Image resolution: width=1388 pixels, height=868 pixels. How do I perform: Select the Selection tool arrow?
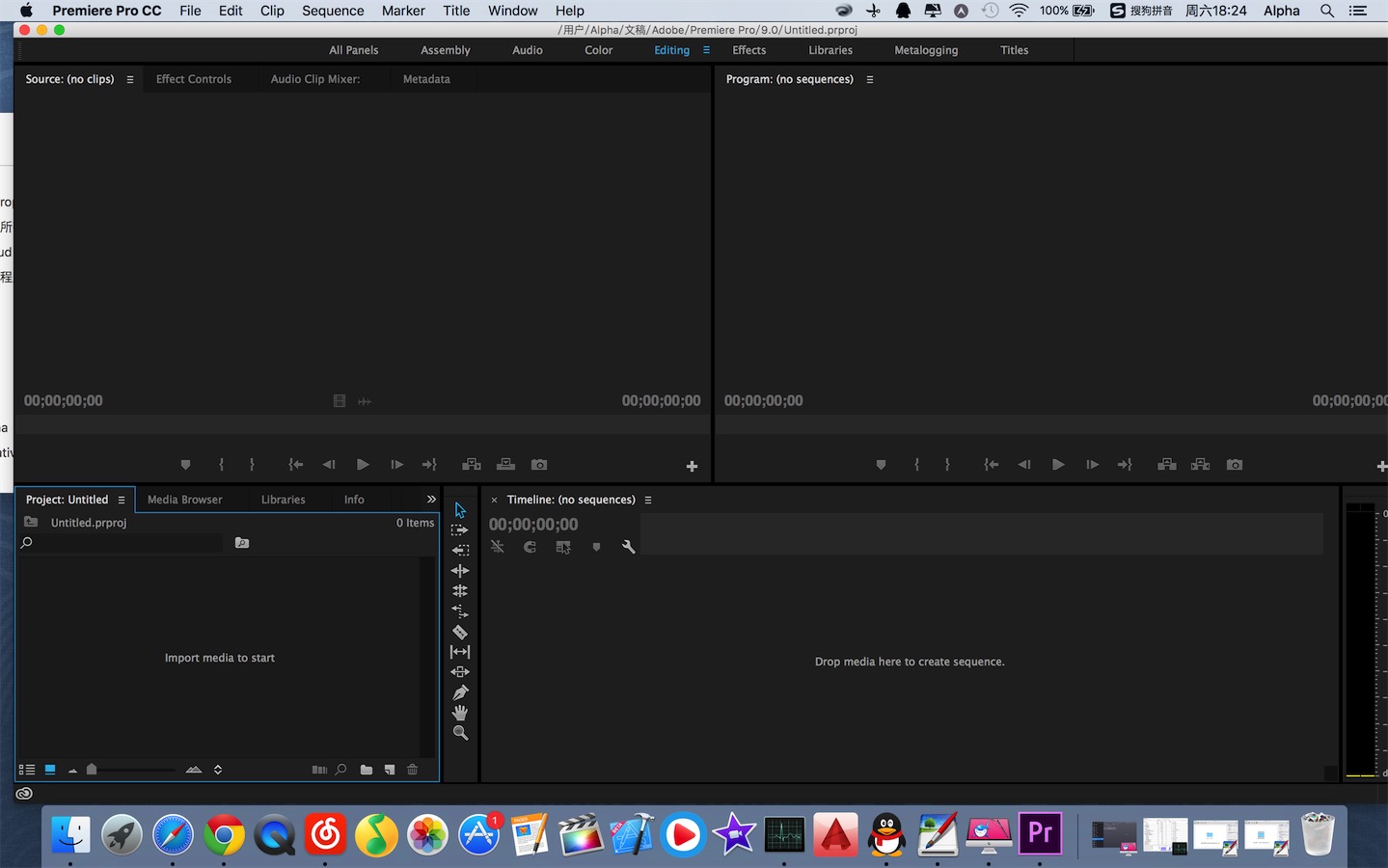[x=460, y=510]
